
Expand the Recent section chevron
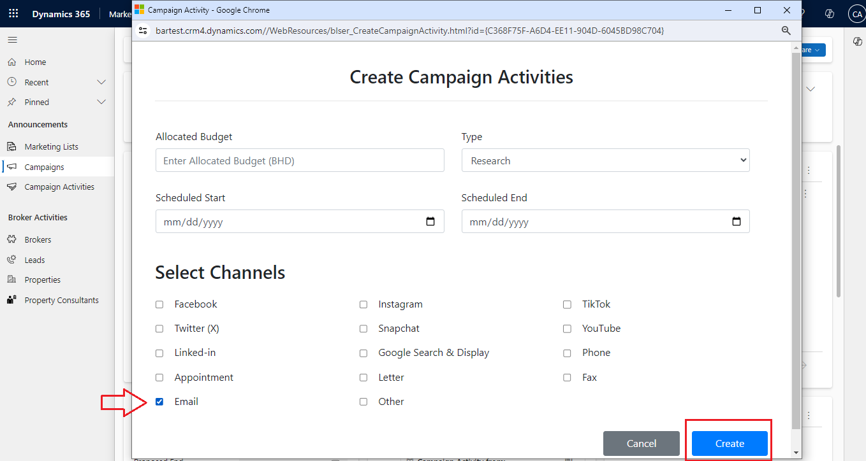tap(101, 82)
